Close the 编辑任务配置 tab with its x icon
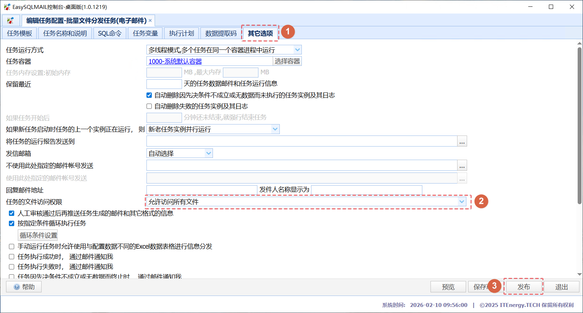Image resolution: width=583 pixels, height=313 pixels. 150,21
